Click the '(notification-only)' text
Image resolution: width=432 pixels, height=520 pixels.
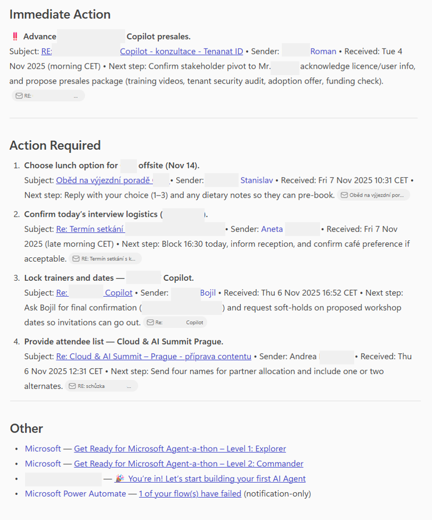(x=278, y=494)
